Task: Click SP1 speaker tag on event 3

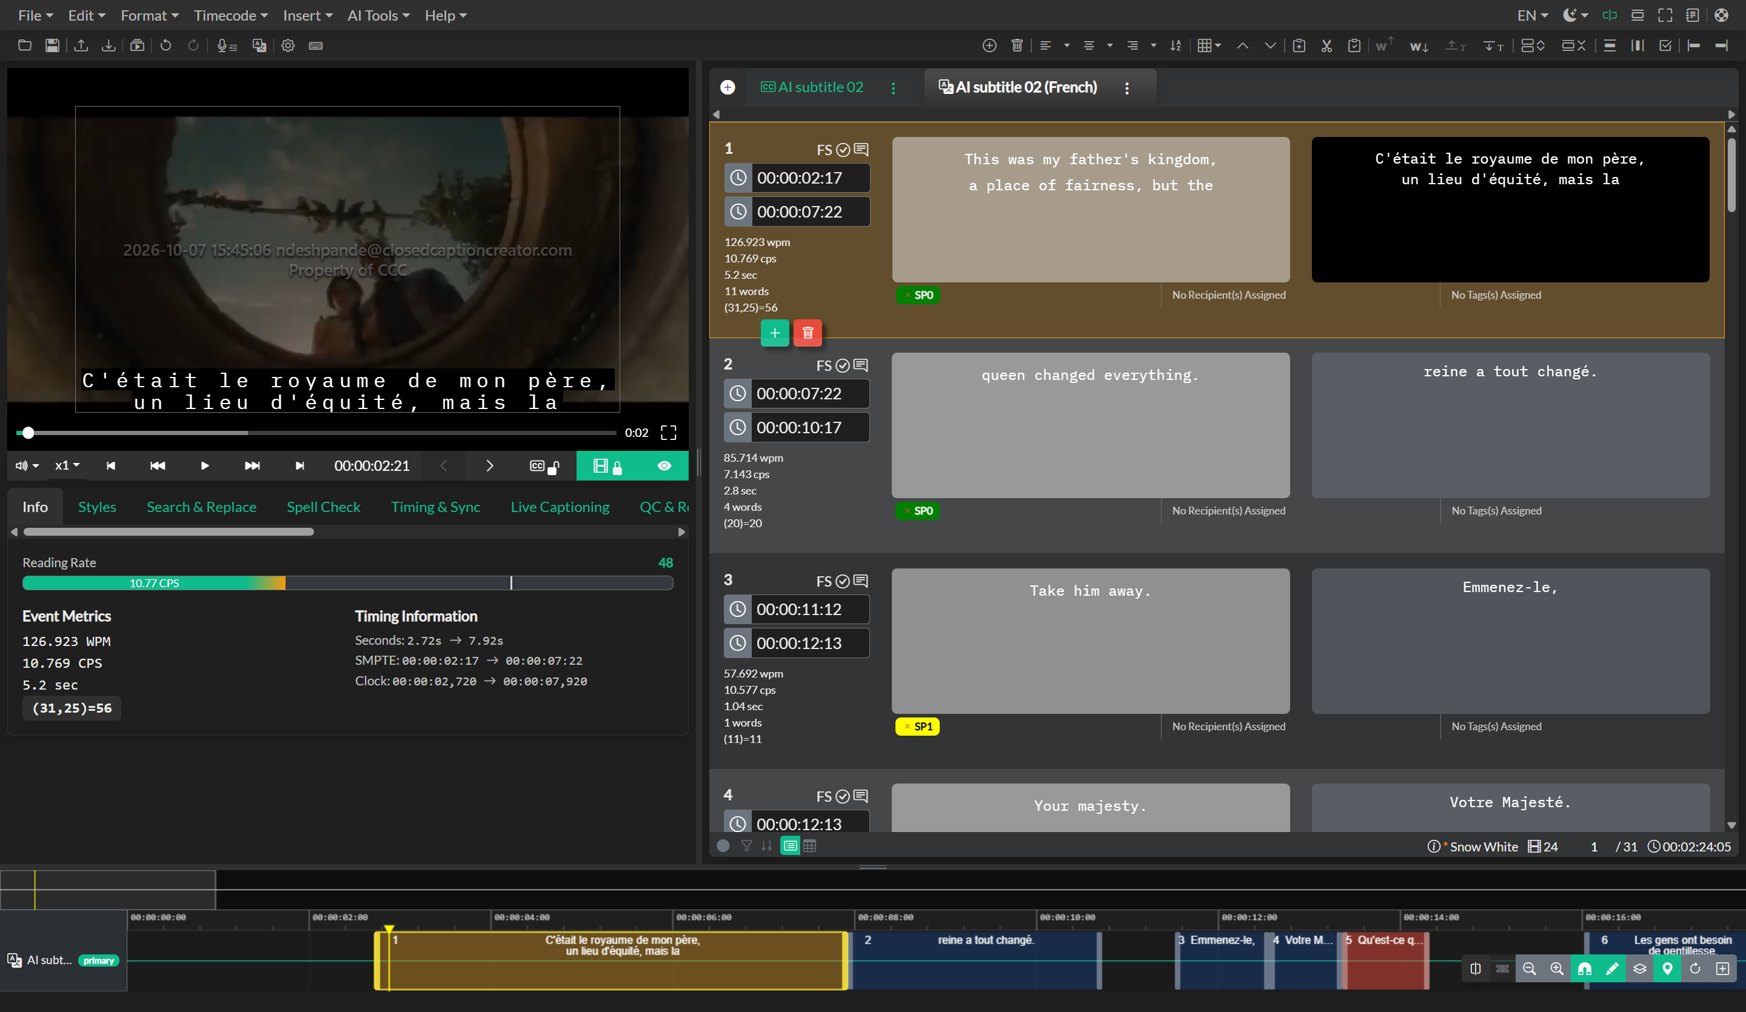Action: coord(917,727)
